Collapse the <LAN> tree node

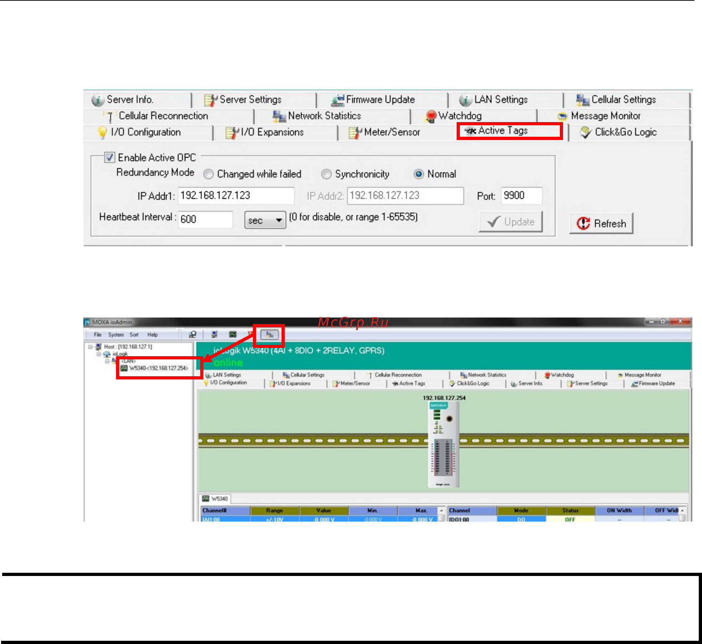(x=107, y=361)
